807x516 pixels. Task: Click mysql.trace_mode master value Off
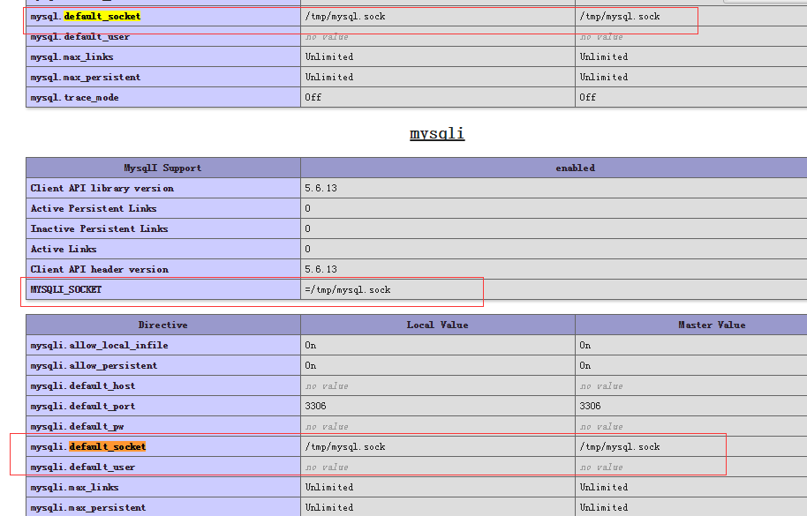coord(588,97)
